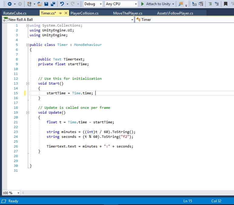Click the 'float t' variable declaration

pyautogui.click(x=54, y=122)
